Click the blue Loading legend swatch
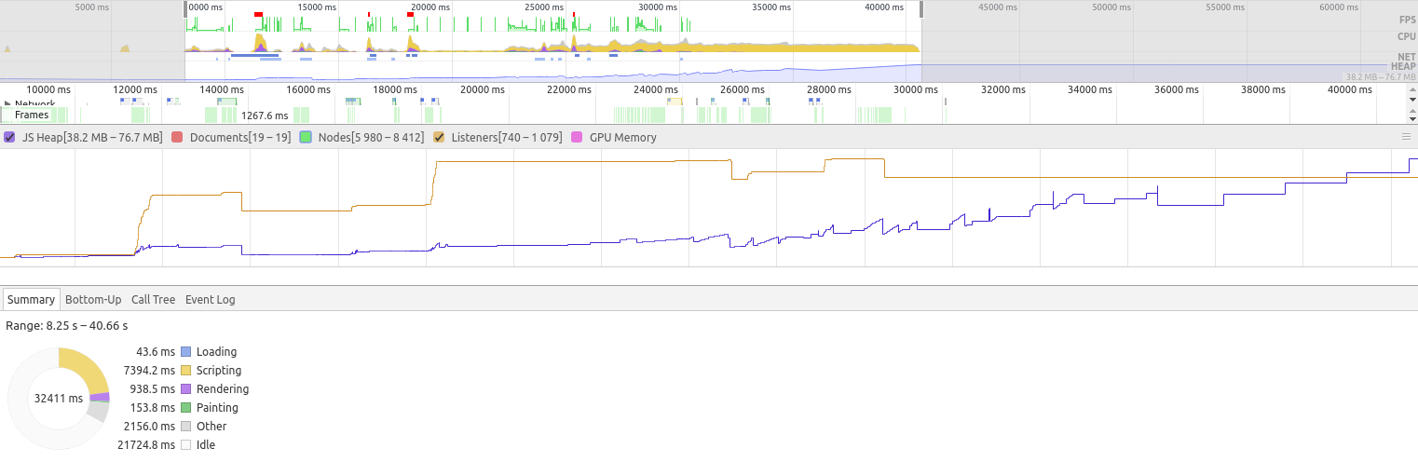This screenshot has height=462, width=1418. 185,352
